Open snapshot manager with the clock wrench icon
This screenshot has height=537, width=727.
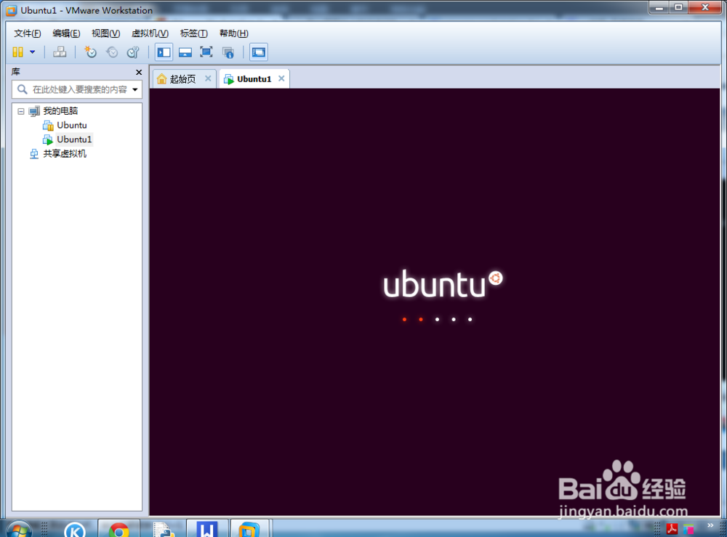[133, 52]
